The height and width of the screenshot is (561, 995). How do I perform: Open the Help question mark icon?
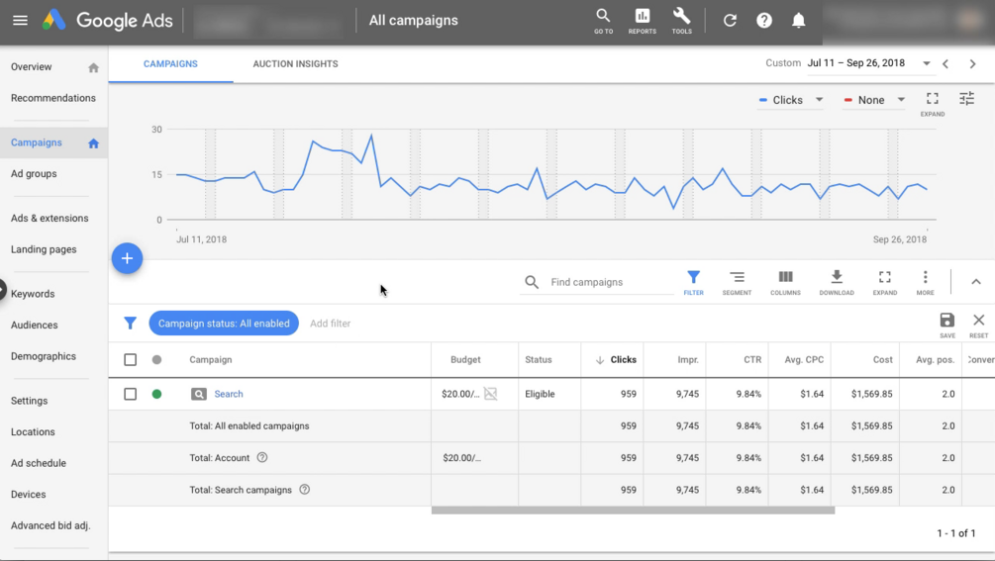764,21
